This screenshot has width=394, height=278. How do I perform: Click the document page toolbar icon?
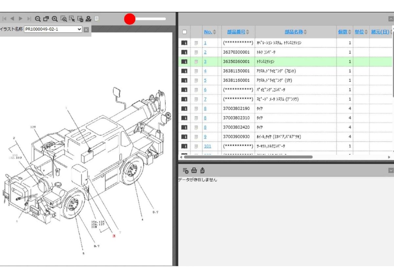(97, 19)
